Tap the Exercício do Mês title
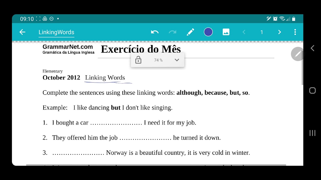Viewport: 321px width, 180px height. pyautogui.click(x=141, y=49)
